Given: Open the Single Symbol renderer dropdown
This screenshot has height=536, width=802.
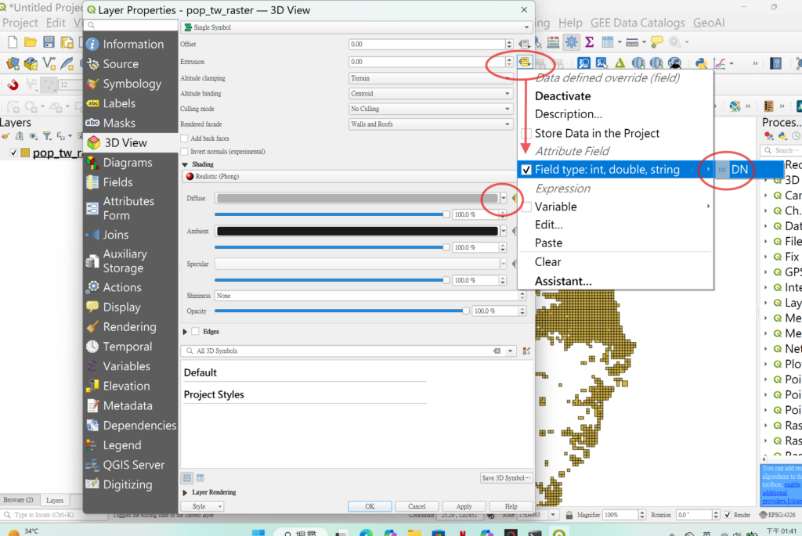Looking at the screenshot, I should (356, 27).
